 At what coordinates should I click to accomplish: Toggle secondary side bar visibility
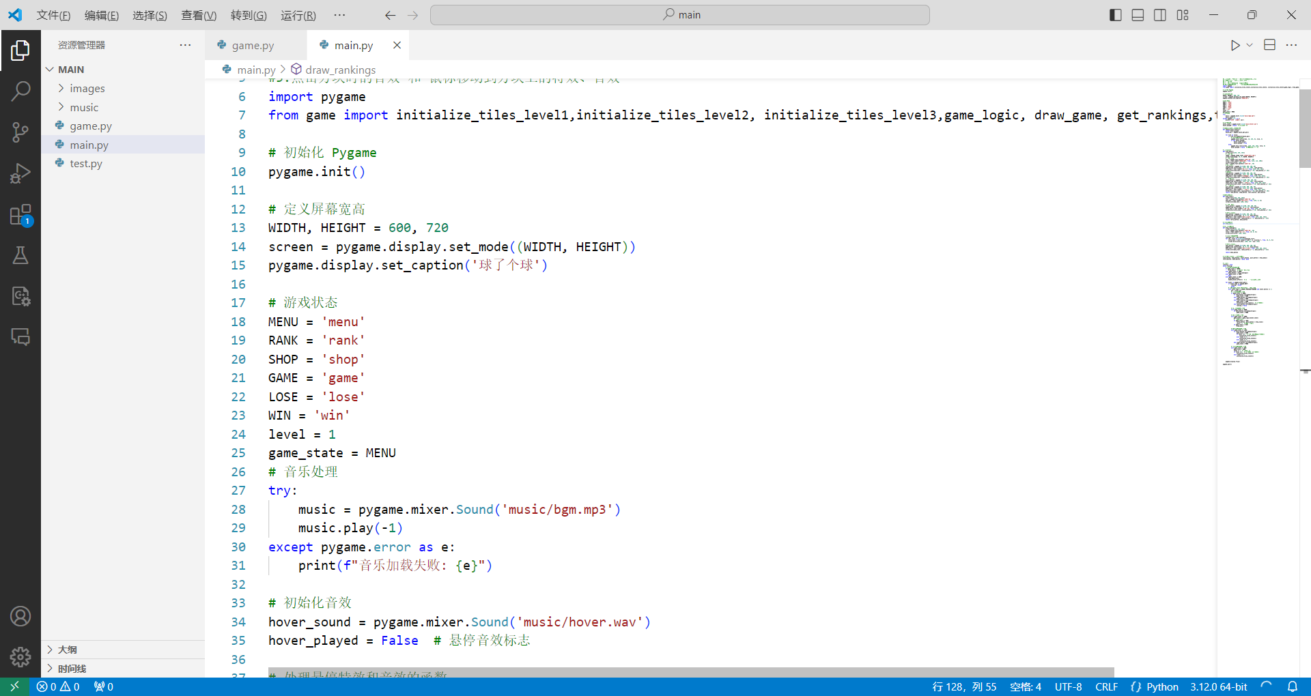[1160, 15]
